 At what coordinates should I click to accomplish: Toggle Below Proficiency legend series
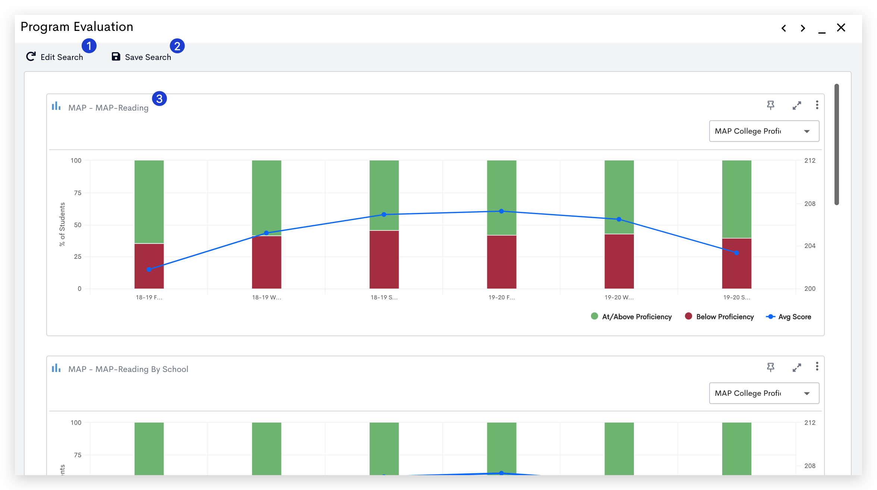(720, 316)
